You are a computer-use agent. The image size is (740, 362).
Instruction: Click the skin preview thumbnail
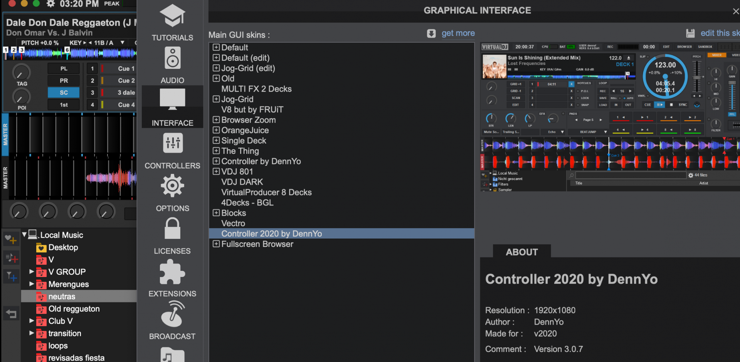click(610, 117)
